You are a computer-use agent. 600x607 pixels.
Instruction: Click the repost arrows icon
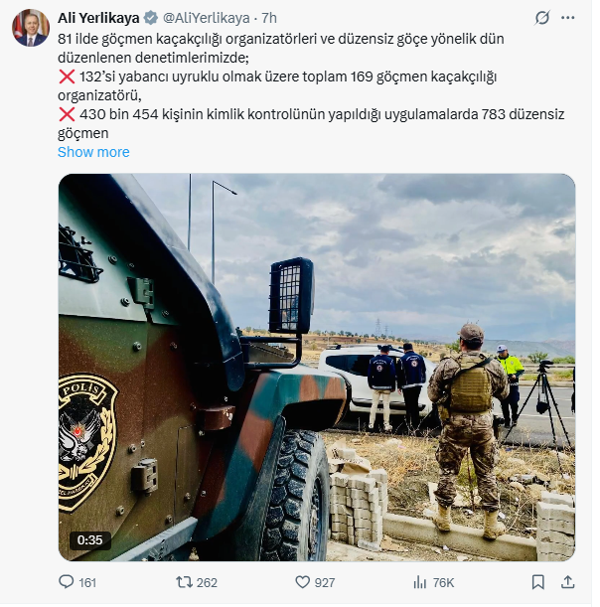pos(184,582)
